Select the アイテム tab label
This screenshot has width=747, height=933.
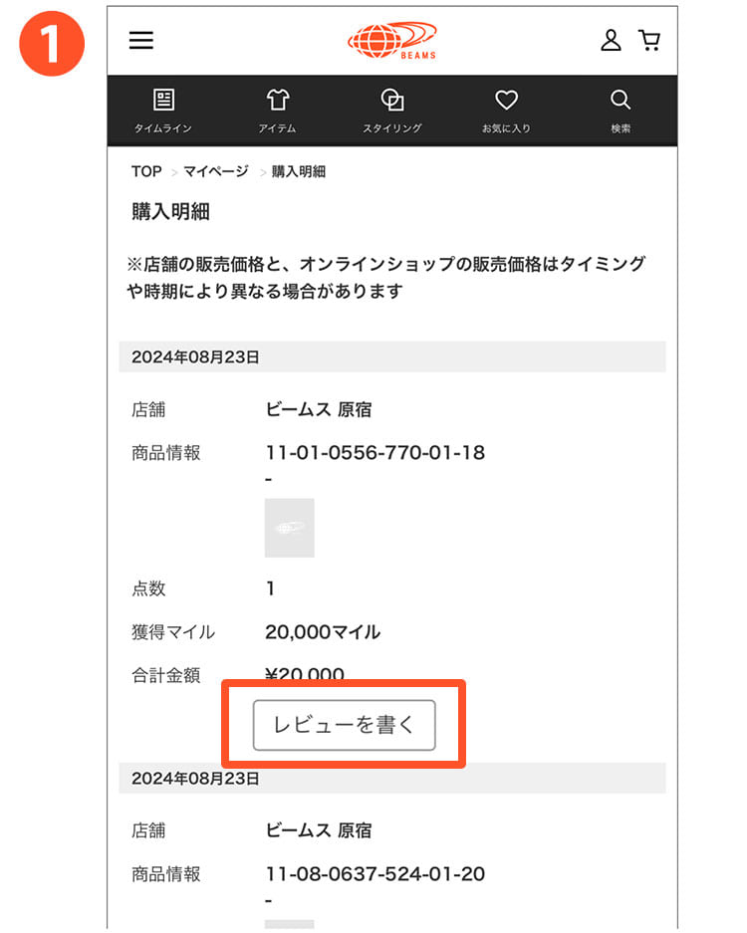coord(277,128)
